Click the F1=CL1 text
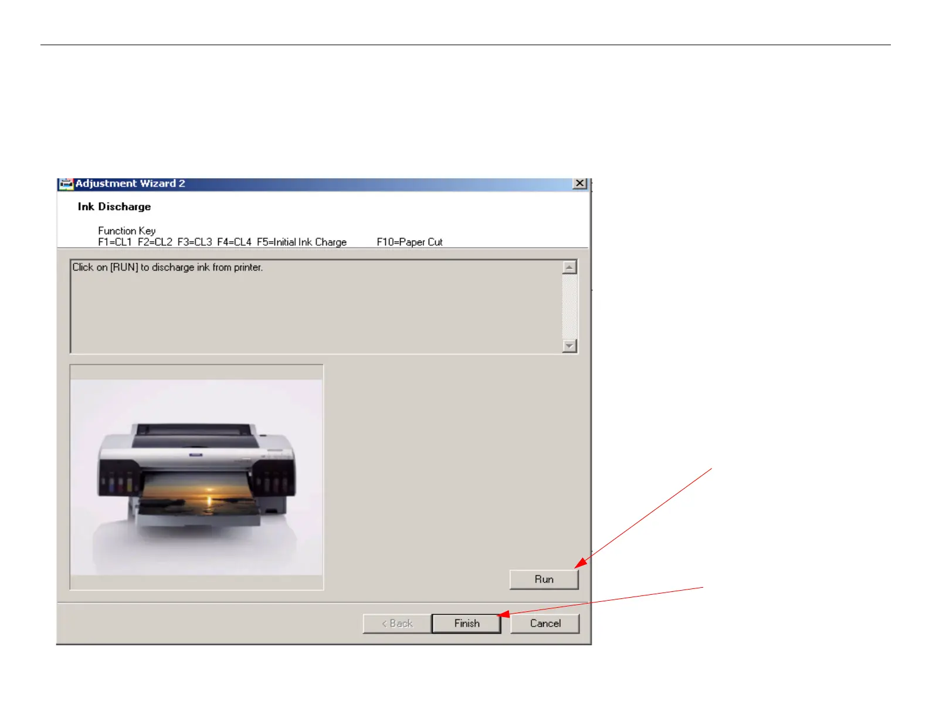The width and height of the screenshot is (929, 718). click(x=115, y=242)
